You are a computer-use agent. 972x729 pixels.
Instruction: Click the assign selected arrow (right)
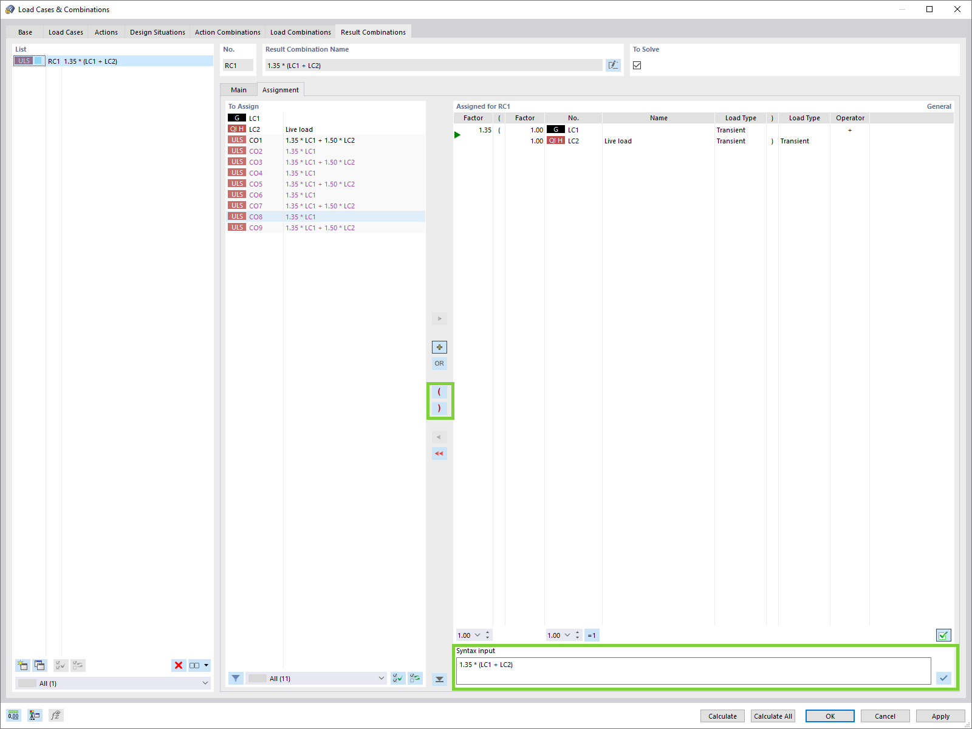point(439,318)
